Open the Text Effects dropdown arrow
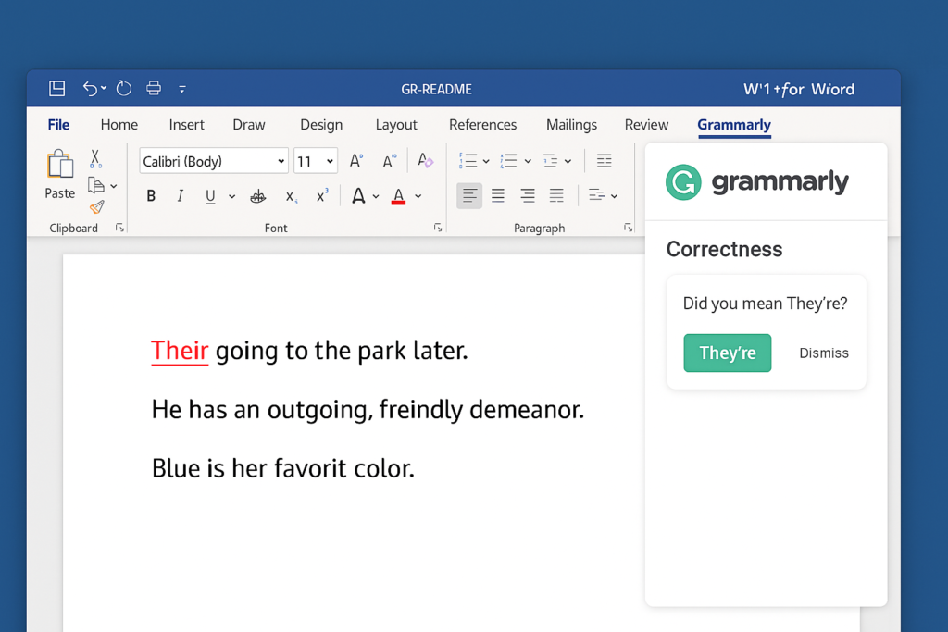948x632 pixels. pyautogui.click(x=376, y=196)
